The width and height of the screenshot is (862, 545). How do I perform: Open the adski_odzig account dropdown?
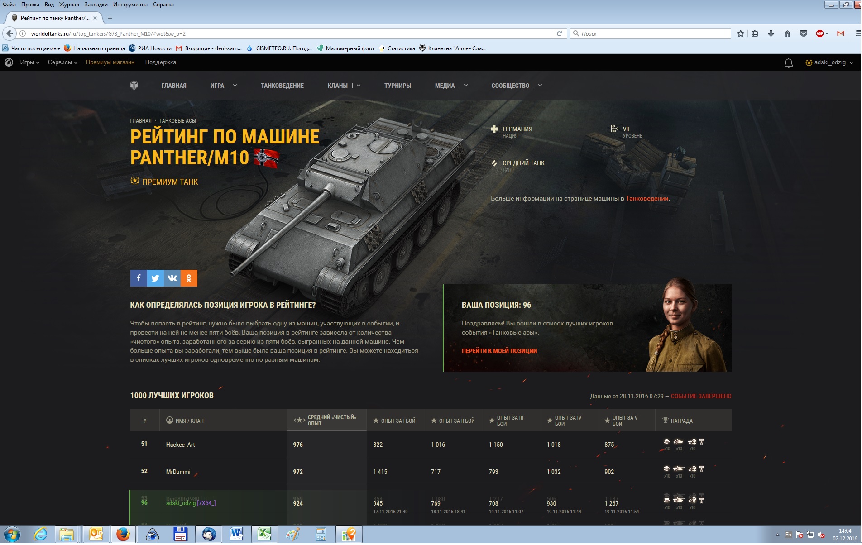829,62
